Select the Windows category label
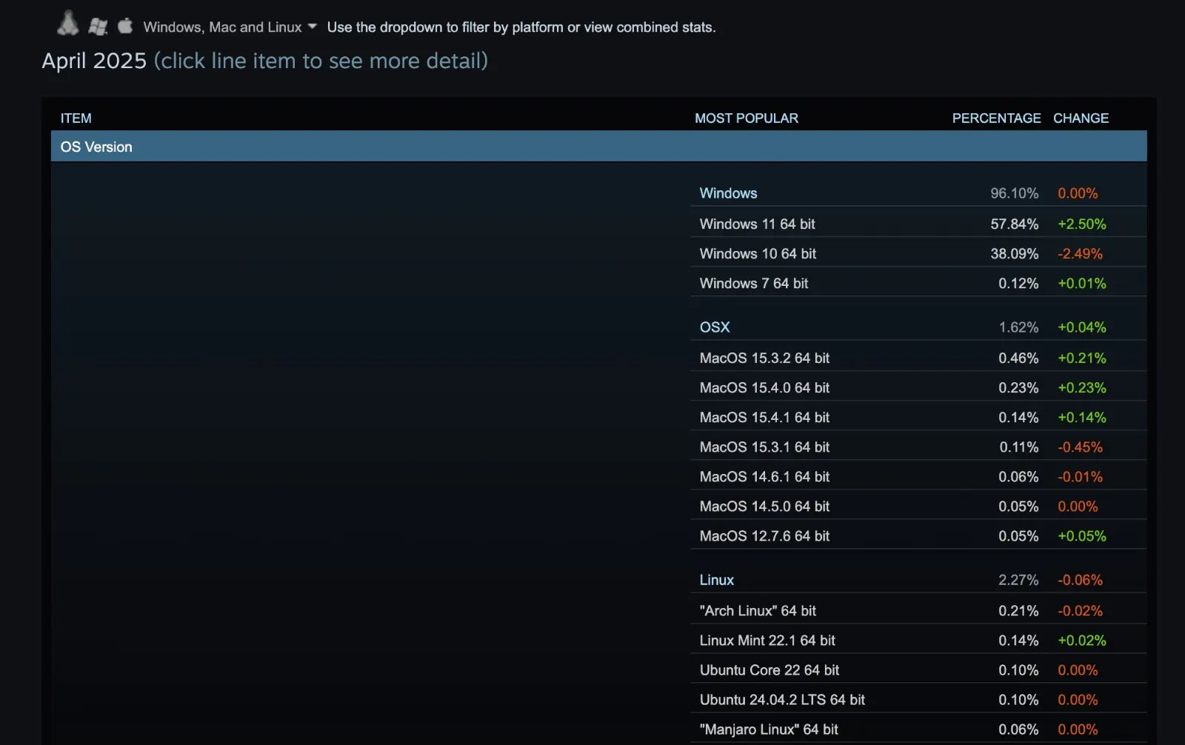 (728, 193)
